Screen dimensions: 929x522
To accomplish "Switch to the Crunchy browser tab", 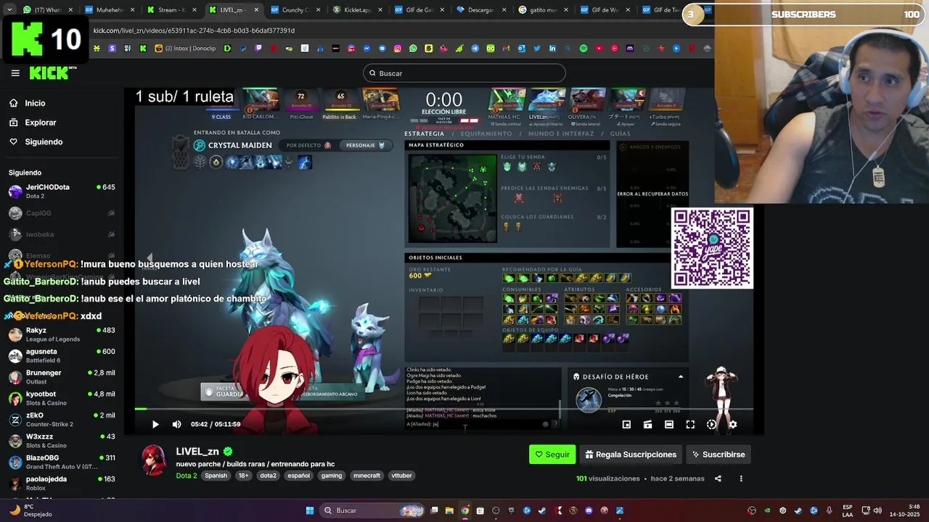I will (294, 10).
